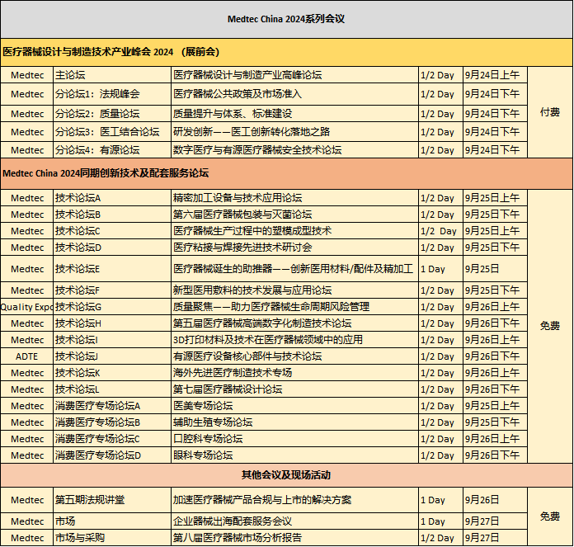Click '第七届医疗器械设计论坛' cell
This screenshot has width=574, height=547.
[294, 389]
